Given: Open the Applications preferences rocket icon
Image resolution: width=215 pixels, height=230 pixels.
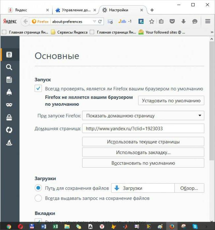Looking at the screenshot, I should [x=9, y=92].
